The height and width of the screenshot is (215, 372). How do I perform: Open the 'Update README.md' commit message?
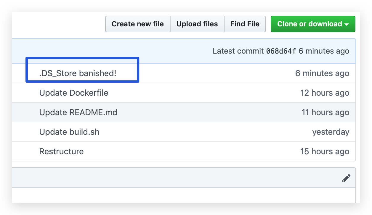point(78,112)
